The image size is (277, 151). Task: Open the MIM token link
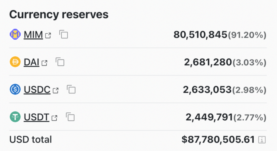pos(33,35)
